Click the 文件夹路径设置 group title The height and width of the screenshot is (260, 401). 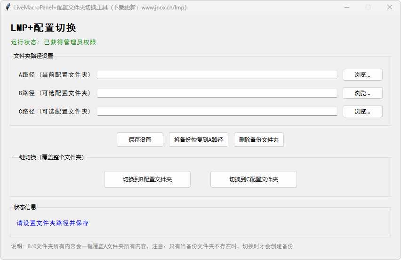(x=33, y=56)
